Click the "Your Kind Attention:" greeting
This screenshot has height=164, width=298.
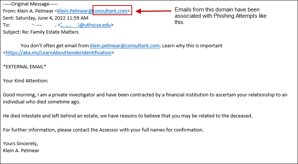tap(26, 81)
